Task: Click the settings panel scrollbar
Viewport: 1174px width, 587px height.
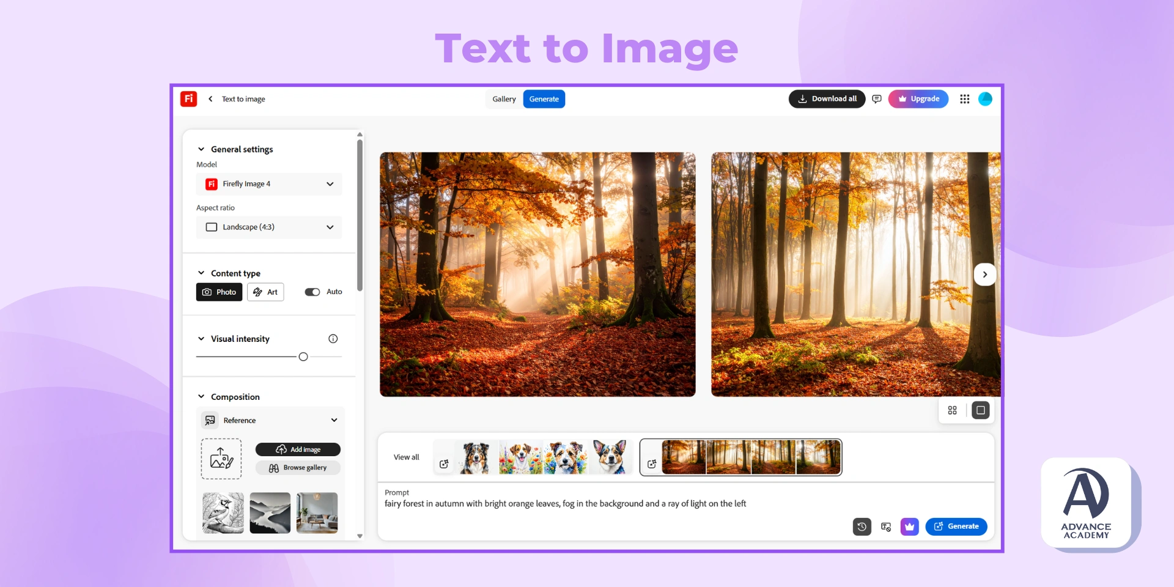Action: pyautogui.click(x=360, y=215)
